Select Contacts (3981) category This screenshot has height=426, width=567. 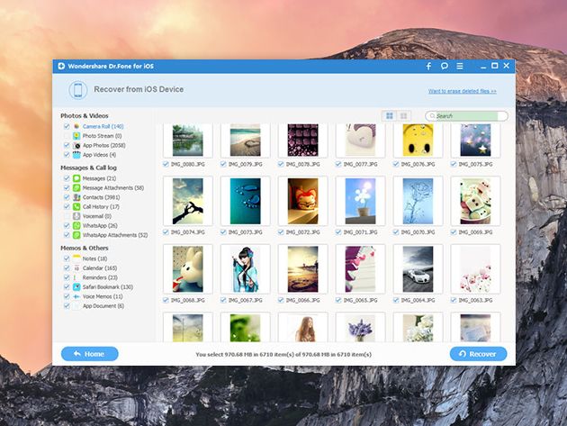100,197
